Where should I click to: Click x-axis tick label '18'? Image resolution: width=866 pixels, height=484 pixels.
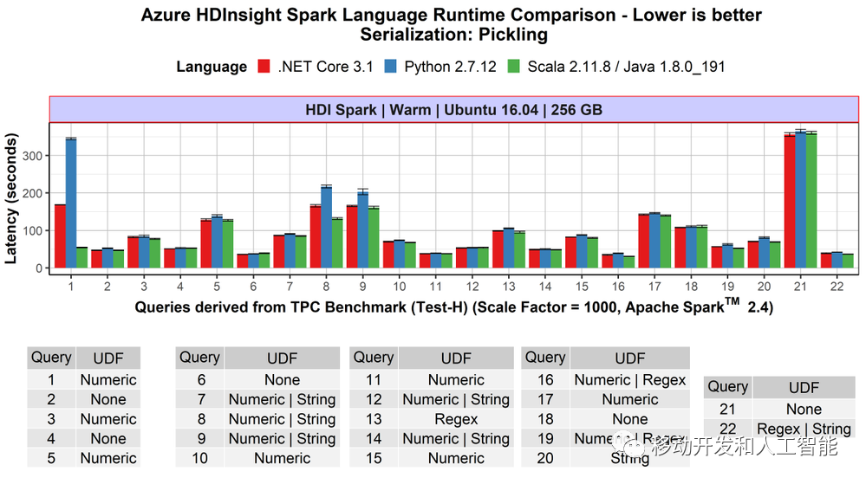click(x=691, y=287)
